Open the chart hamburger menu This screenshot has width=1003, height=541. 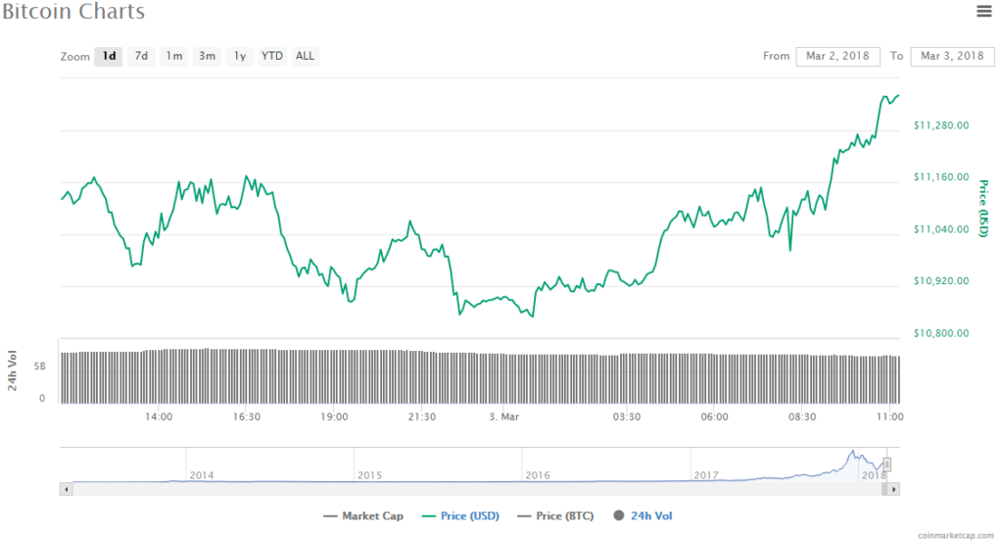pyautogui.click(x=984, y=12)
